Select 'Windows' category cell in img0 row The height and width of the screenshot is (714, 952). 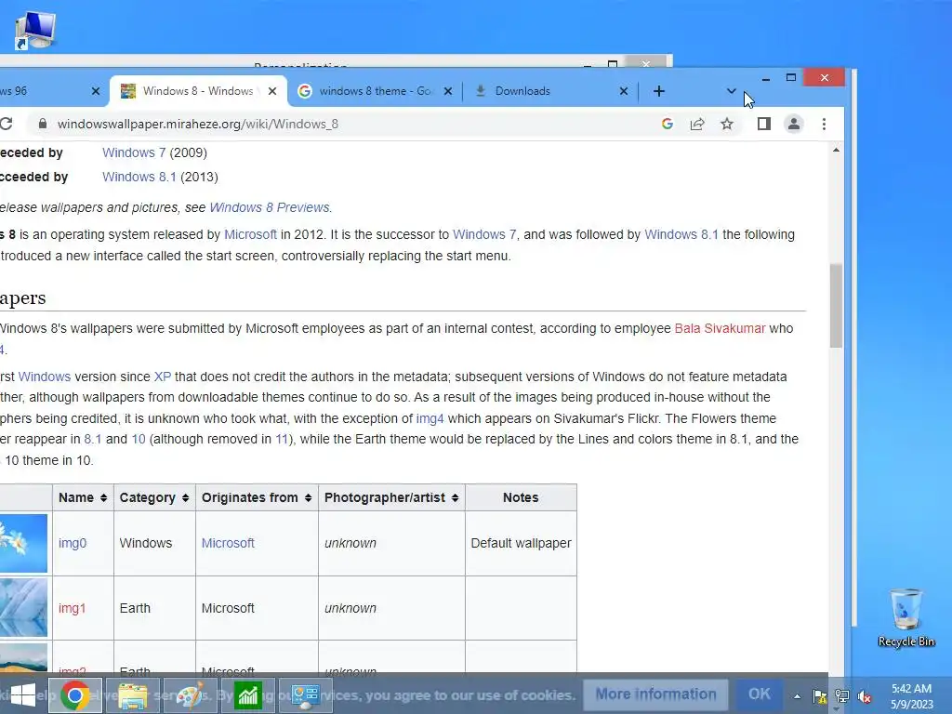click(x=154, y=543)
